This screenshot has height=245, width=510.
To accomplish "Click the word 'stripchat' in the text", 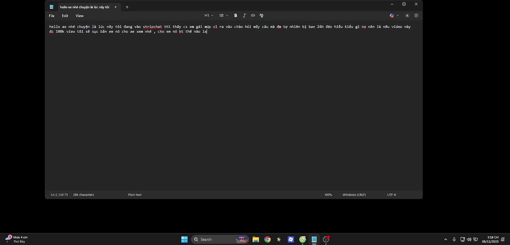I will 153,27.
